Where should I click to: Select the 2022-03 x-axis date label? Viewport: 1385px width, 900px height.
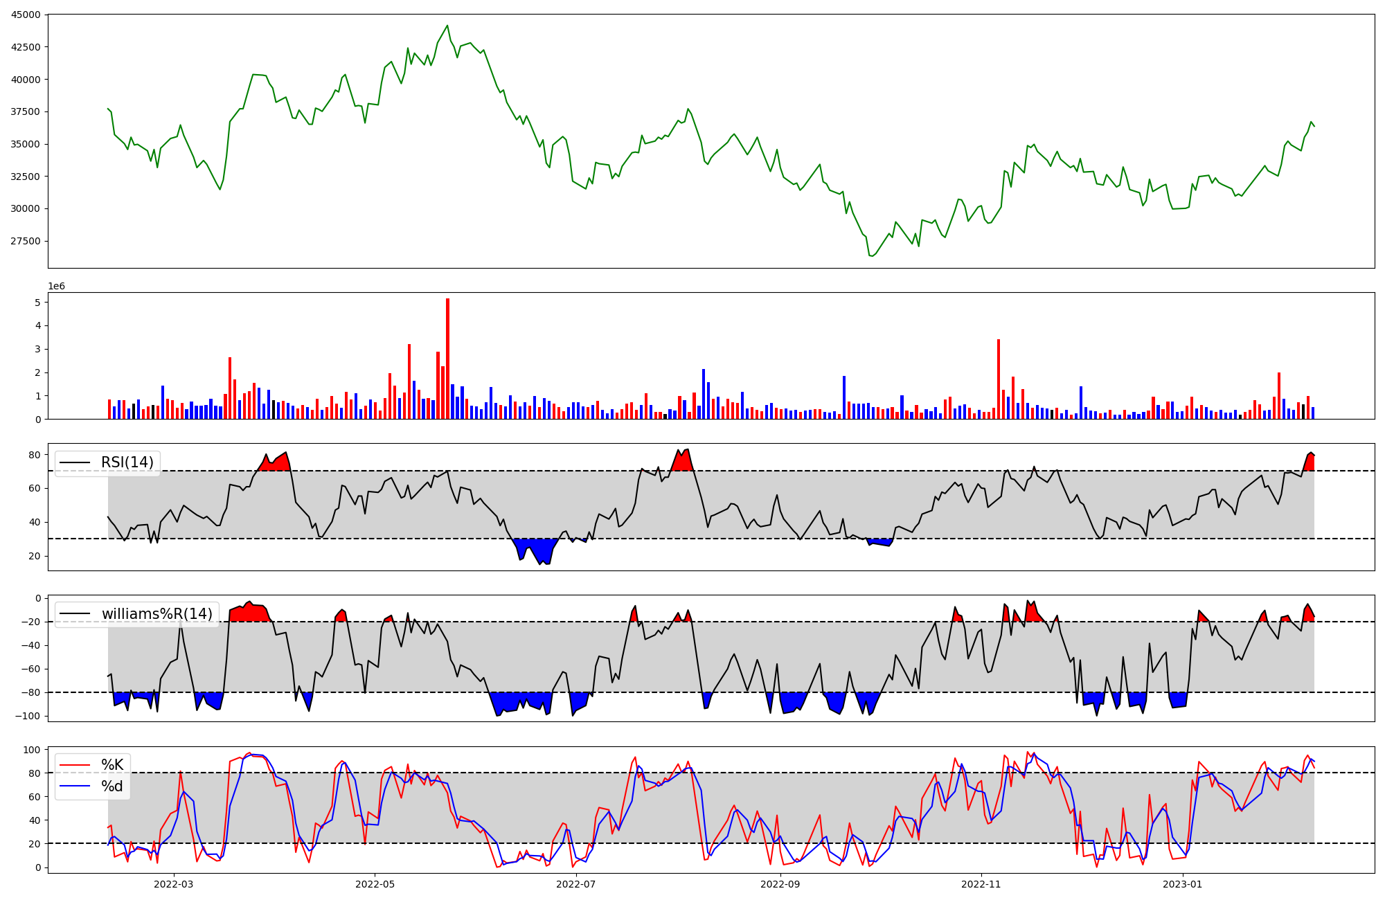[x=174, y=884]
